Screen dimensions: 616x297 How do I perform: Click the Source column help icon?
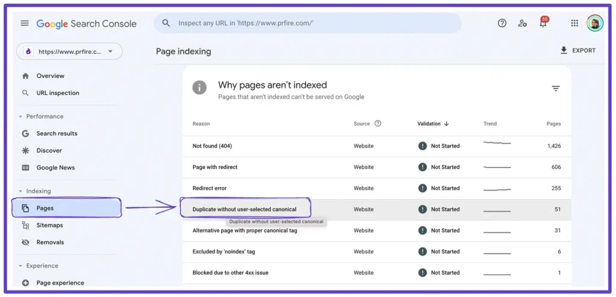(378, 123)
